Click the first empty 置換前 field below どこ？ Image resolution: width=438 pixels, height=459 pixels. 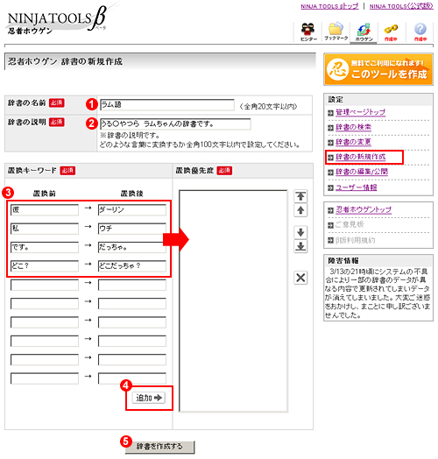point(45,285)
